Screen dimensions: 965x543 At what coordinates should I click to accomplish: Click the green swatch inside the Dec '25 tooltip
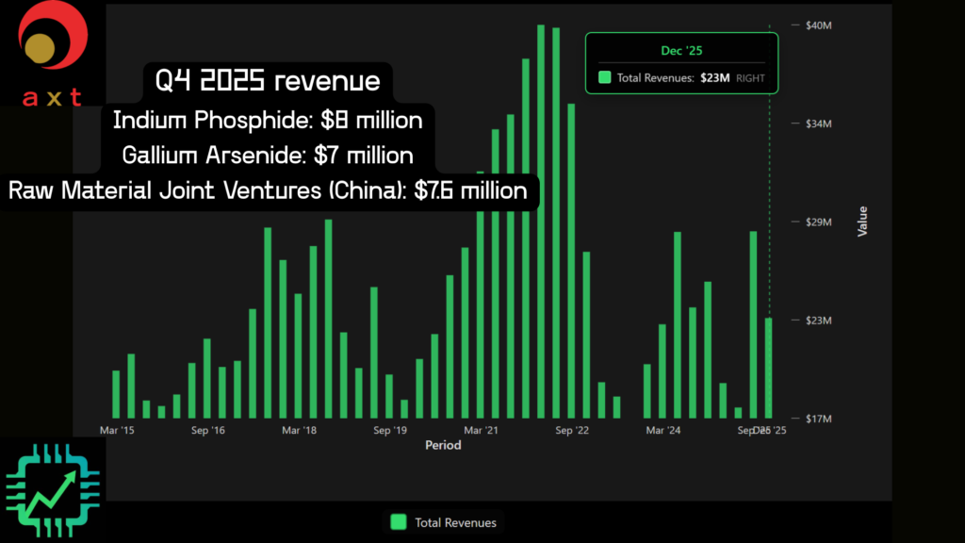click(x=604, y=77)
